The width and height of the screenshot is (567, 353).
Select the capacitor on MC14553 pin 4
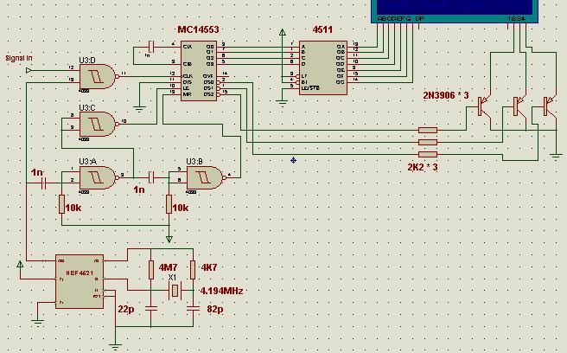[151, 47]
